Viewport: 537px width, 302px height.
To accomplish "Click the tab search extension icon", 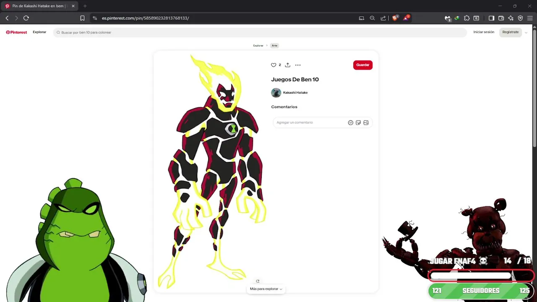I will tap(476, 18).
